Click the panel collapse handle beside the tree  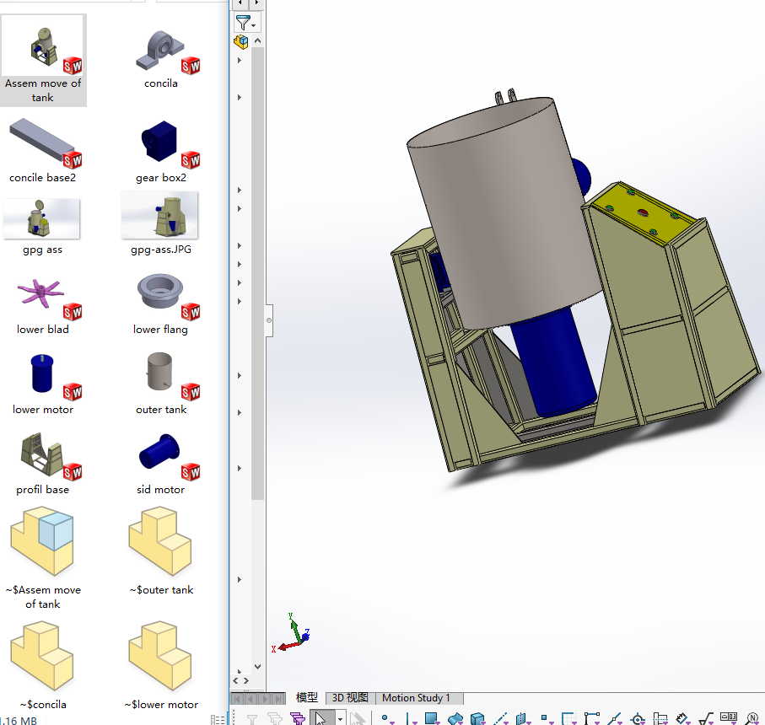point(269,320)
